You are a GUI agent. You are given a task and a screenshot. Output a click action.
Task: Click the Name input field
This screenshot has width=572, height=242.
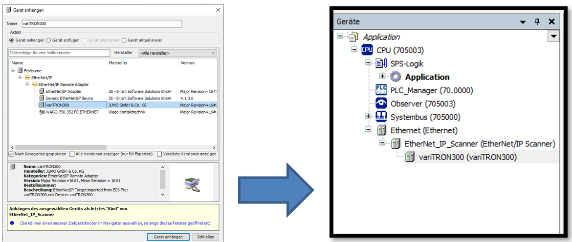101,23
